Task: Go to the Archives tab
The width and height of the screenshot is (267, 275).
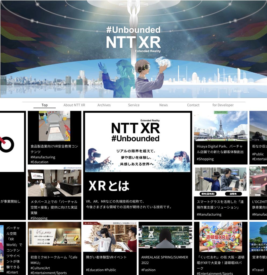Action: pos(104,105)
